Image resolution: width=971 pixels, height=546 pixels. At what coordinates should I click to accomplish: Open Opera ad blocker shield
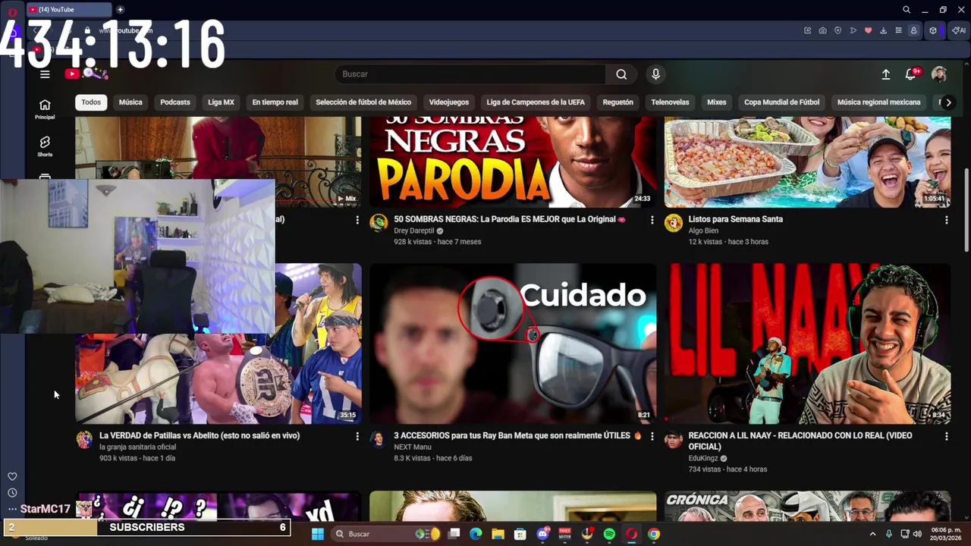[837, 30]
